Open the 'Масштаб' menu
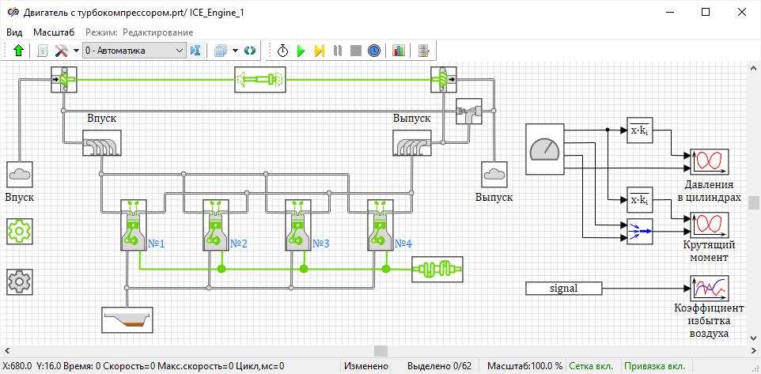This screenshot has width=761, height=374. click(54, 32)
